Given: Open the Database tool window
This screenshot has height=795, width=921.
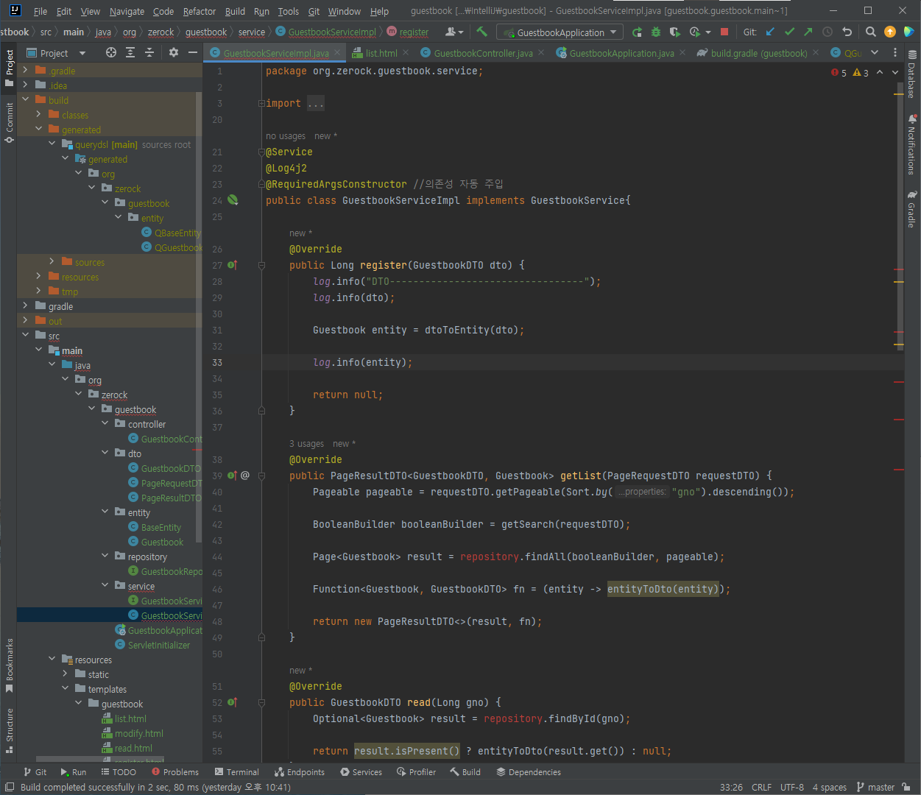Looking at the screenshot, I should (x=912, y=75).
